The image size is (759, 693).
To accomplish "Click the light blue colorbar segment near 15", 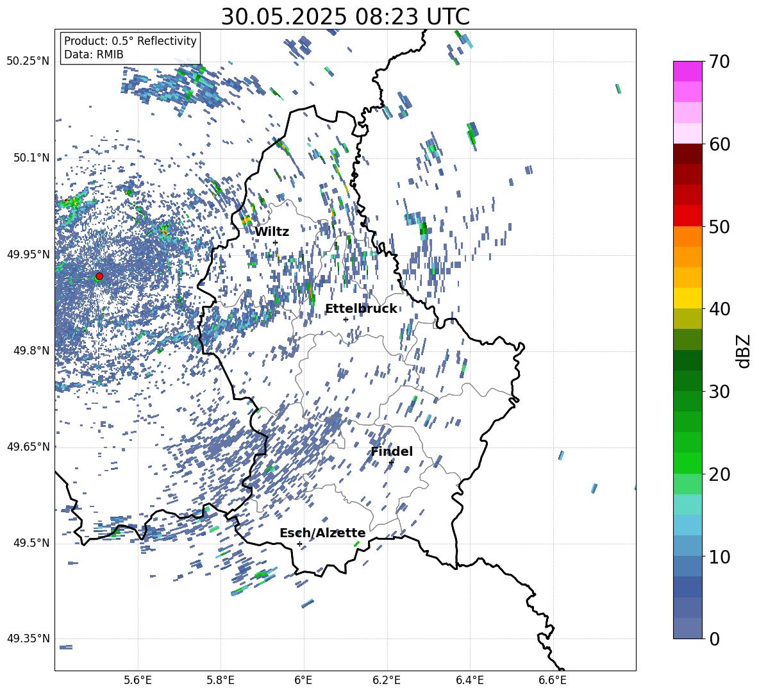I will tap(688, 525).
